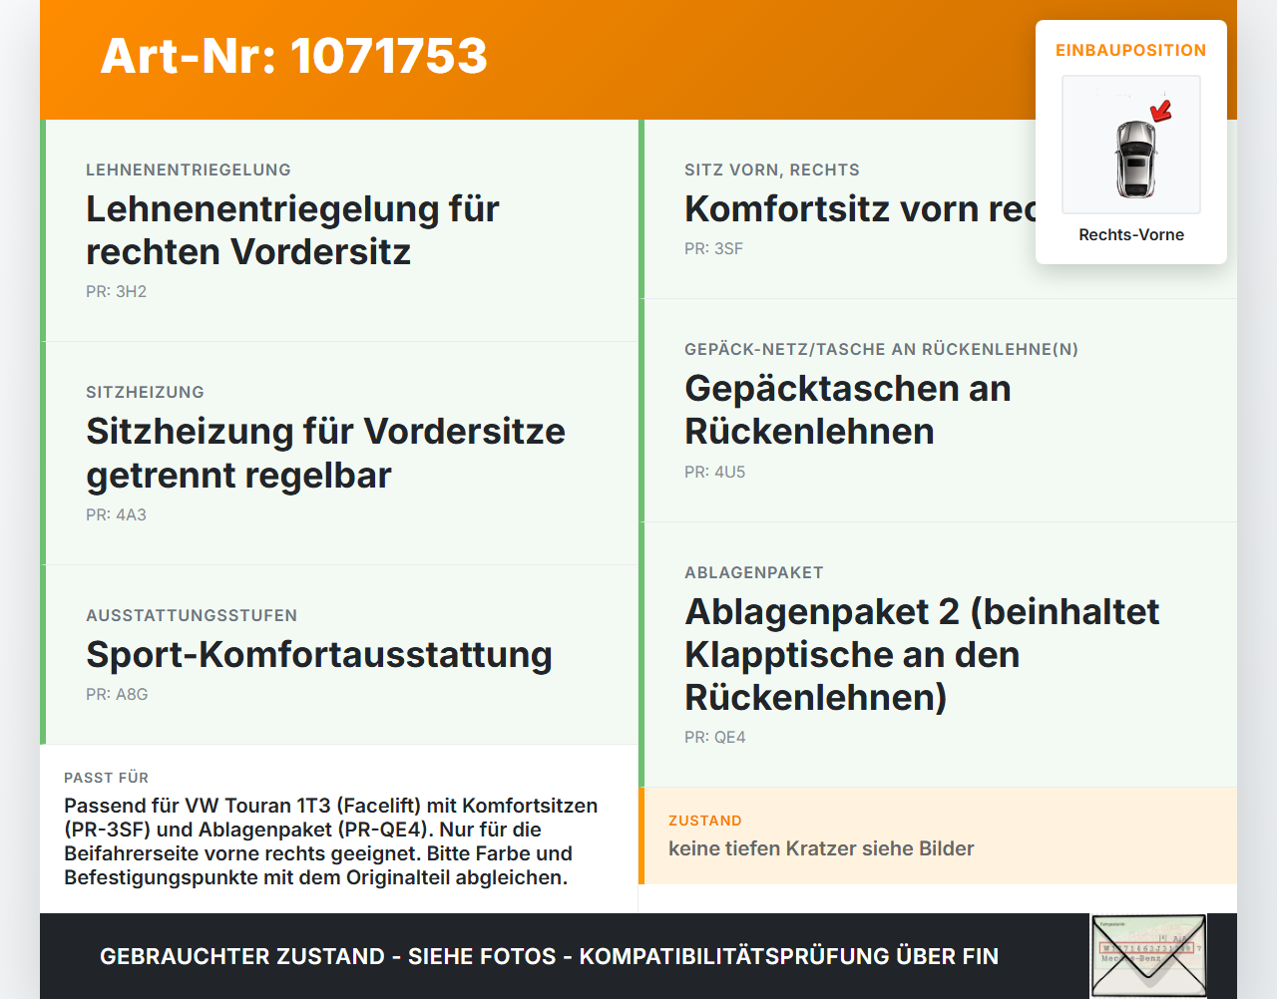Click the ZUSTAND label
Image resolution: width=1277 pixels, height=999 pixels.
704,821
